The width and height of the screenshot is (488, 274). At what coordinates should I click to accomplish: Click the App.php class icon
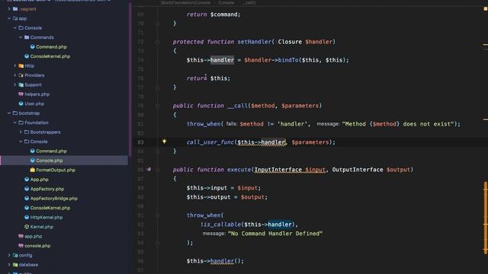click(27, 180)
